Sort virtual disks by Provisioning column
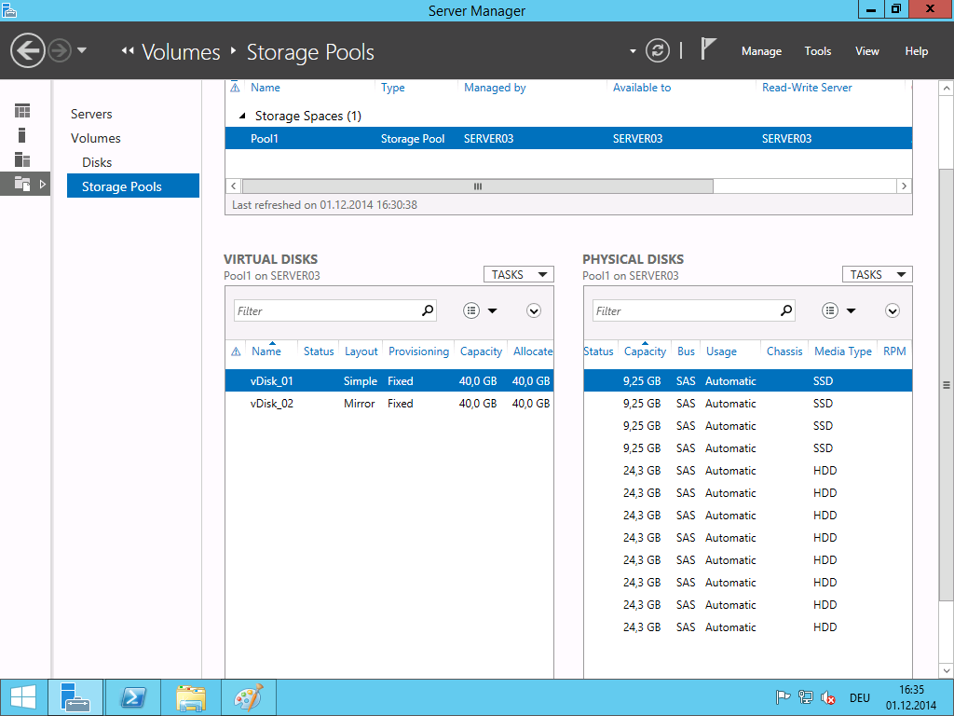 pos(418,351)
